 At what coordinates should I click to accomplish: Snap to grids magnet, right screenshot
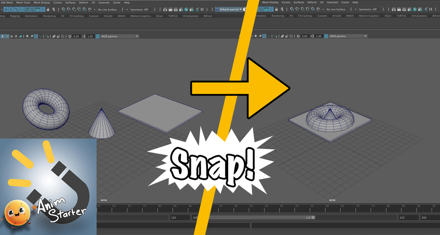click(292, 9)
